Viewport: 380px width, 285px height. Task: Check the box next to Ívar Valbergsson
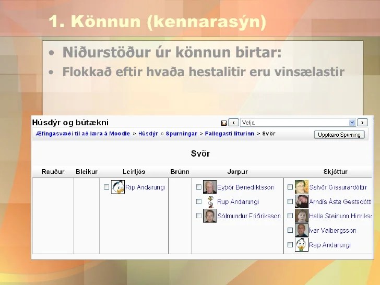(x=290, y=230)
